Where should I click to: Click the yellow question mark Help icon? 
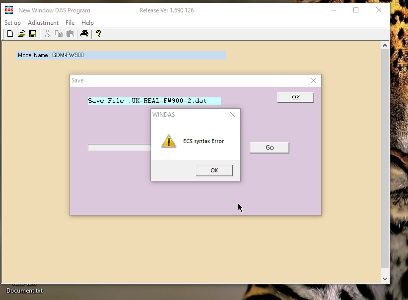click(x=99, y=34)
